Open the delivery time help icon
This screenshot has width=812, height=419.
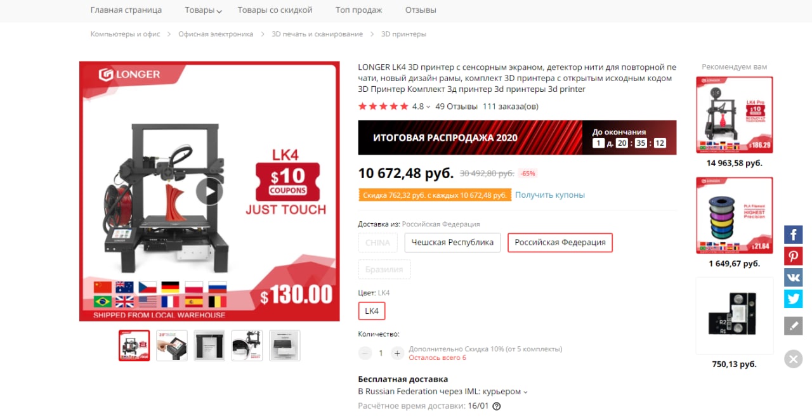pos(497,406)
